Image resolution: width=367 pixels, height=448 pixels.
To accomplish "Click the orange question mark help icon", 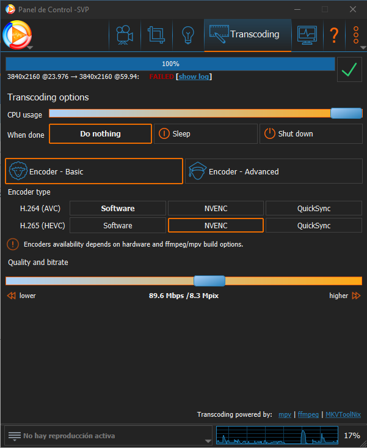I will click(x=334, y=35).
